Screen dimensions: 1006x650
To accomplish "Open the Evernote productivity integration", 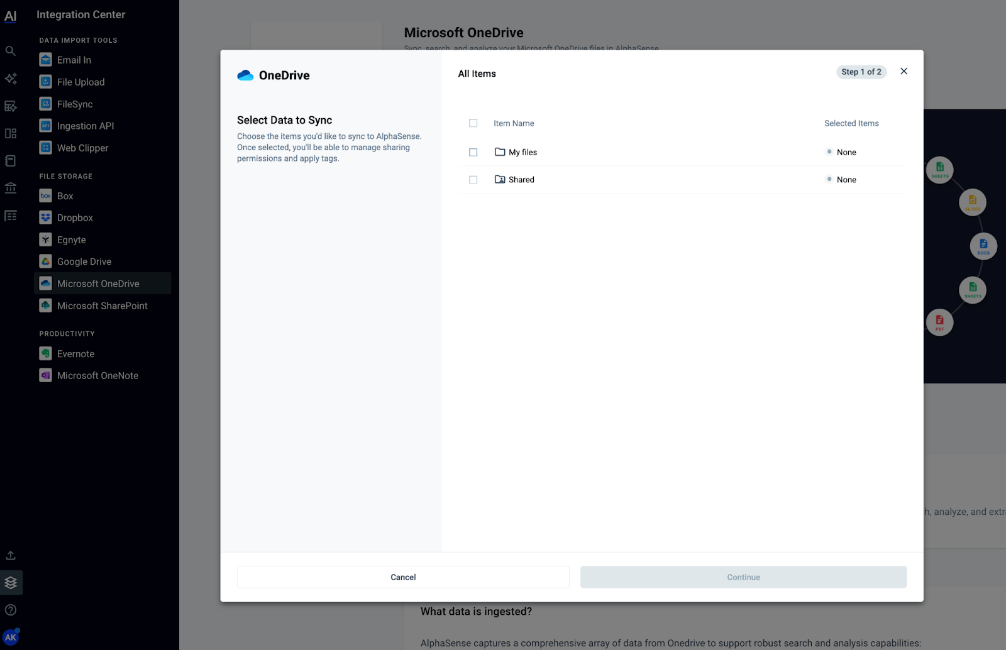I will click(75, 353).
